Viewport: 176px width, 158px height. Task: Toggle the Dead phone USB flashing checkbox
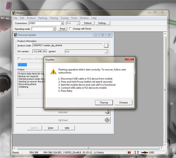pyautogui.click(x=19, y=59)
